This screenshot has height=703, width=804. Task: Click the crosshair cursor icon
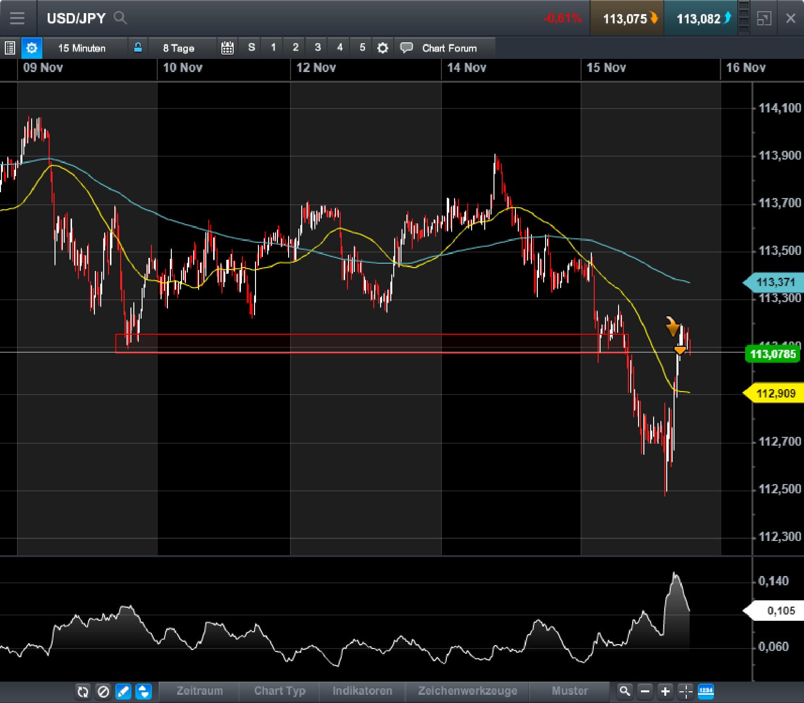click(x=685, y=691)
